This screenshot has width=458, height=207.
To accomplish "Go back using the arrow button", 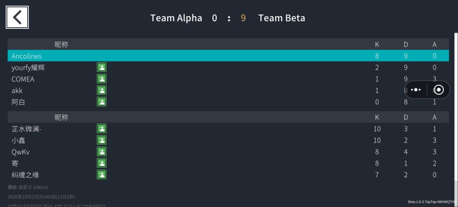I will [17, 17].
